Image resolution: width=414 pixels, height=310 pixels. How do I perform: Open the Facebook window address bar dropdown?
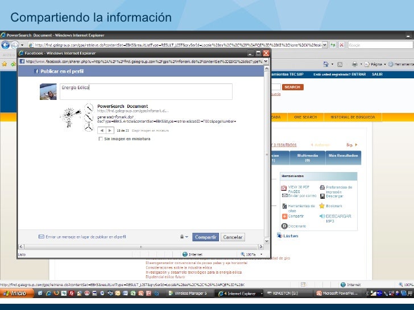pos(266,61)
